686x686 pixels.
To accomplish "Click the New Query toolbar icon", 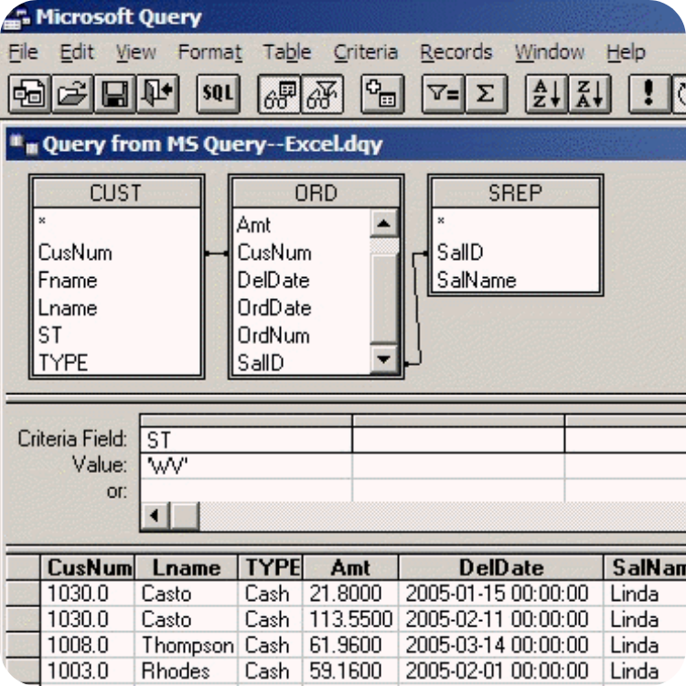I will pos(29,94).
